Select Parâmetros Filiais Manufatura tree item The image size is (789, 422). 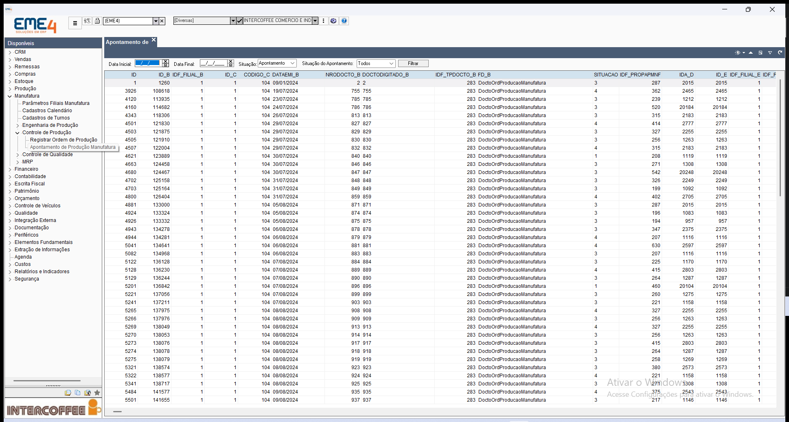point(56,103)
